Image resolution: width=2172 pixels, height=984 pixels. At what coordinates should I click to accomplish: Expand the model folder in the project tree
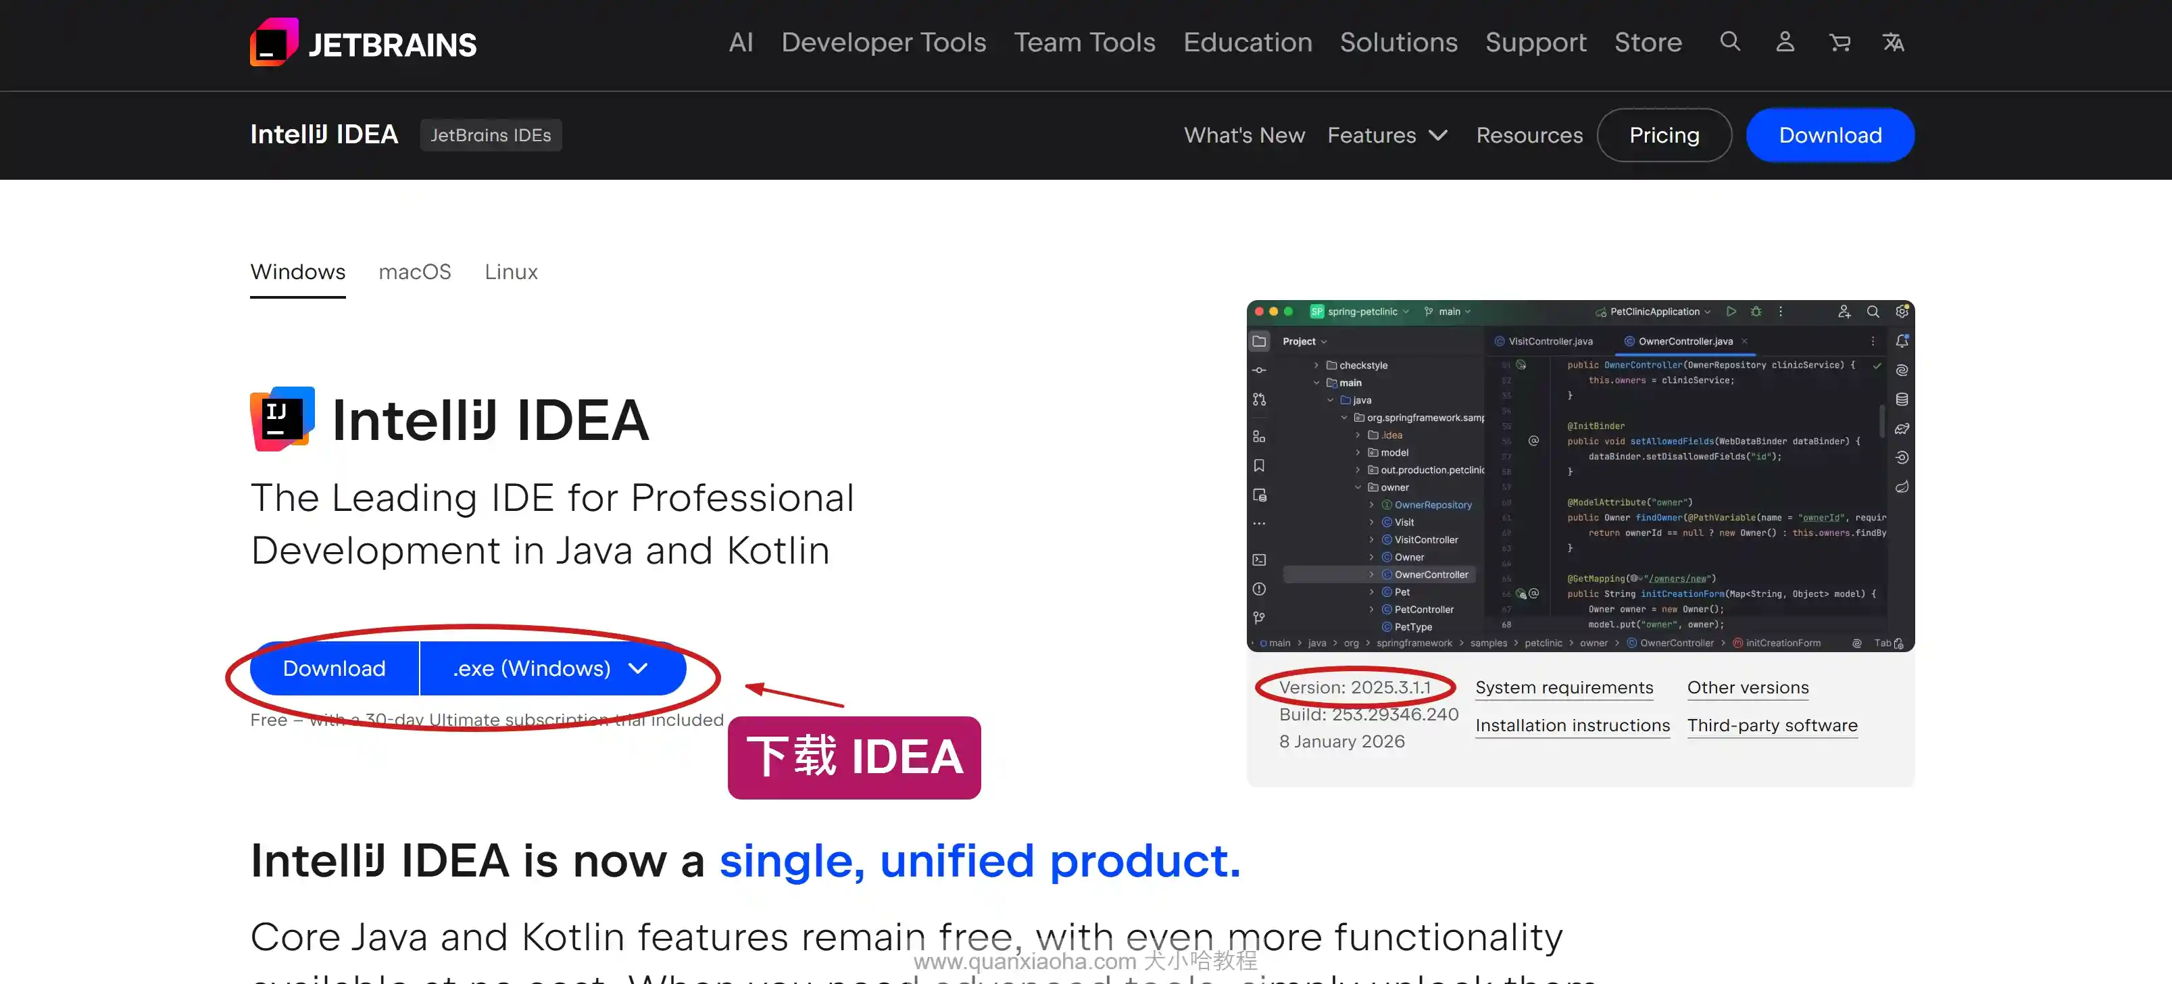point(1357,453)
